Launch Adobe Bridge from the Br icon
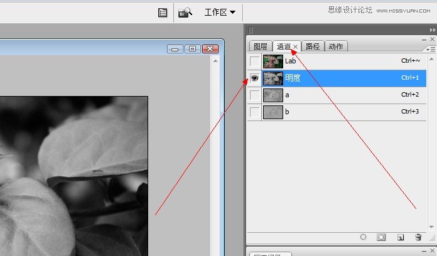Viewport: 437px width, 256px height. coord(185,13)
